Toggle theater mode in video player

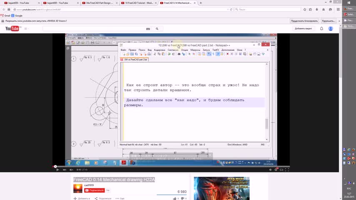tap(281, 170)
